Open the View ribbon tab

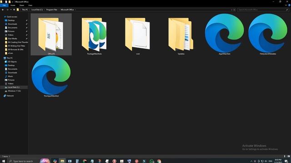(30, 5)
